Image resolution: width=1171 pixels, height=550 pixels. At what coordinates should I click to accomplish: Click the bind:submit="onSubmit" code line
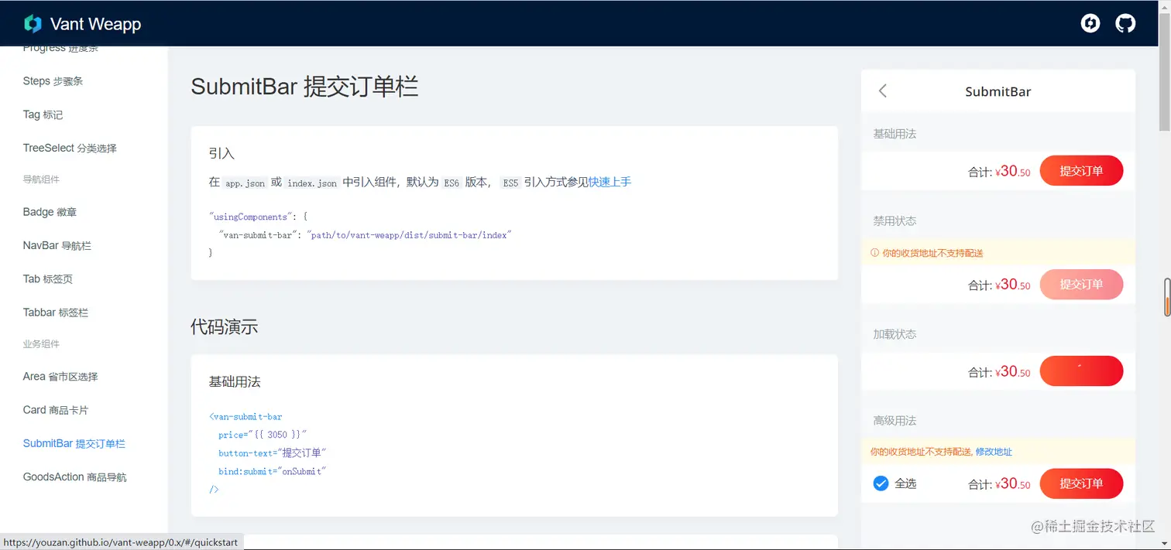point(272,471)
